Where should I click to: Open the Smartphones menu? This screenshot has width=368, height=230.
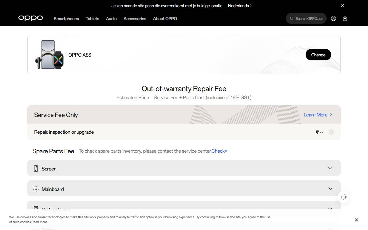pyautogui.click(x=66, y=18)
